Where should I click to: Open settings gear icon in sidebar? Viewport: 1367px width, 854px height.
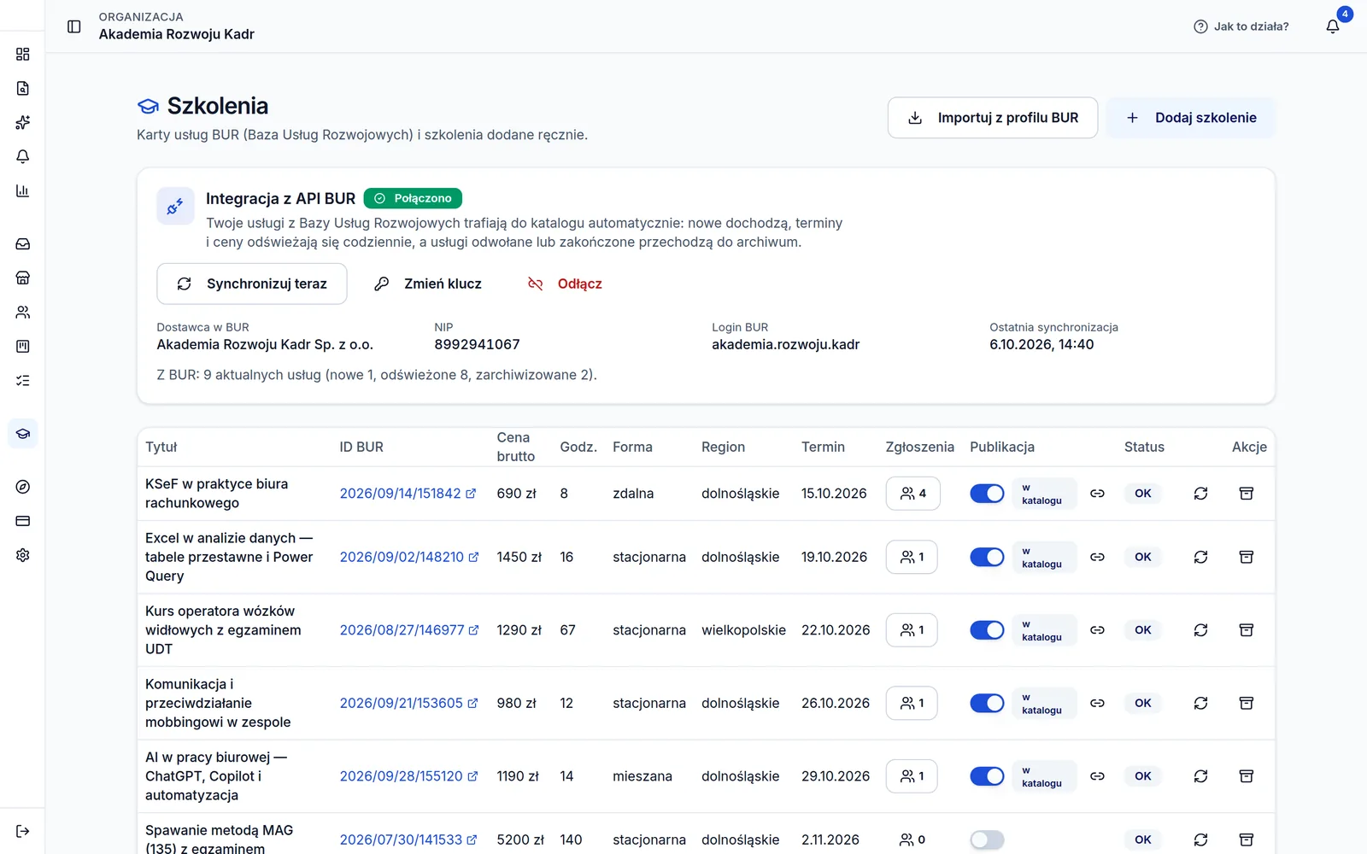point(23,555)
